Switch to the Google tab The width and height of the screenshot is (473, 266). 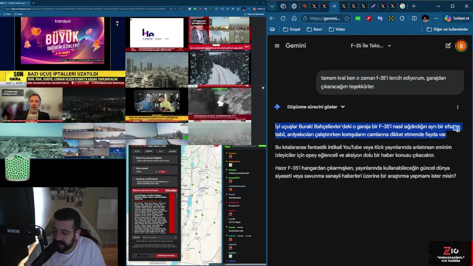click(402, 6)
